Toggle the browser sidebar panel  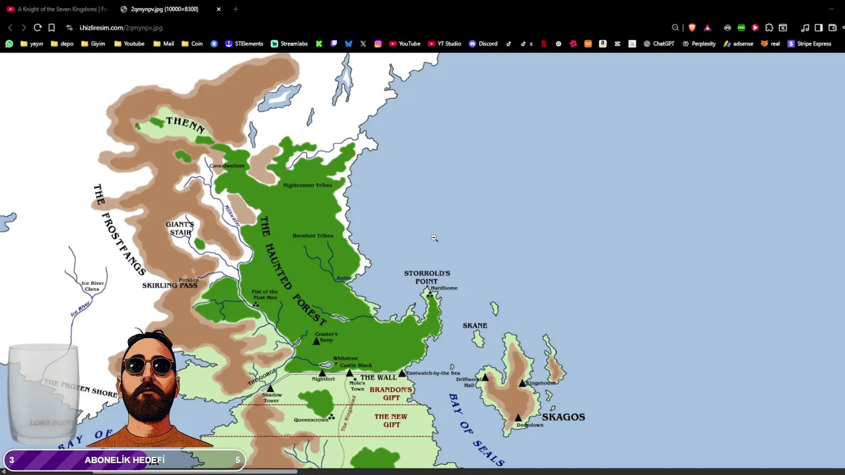819,28
